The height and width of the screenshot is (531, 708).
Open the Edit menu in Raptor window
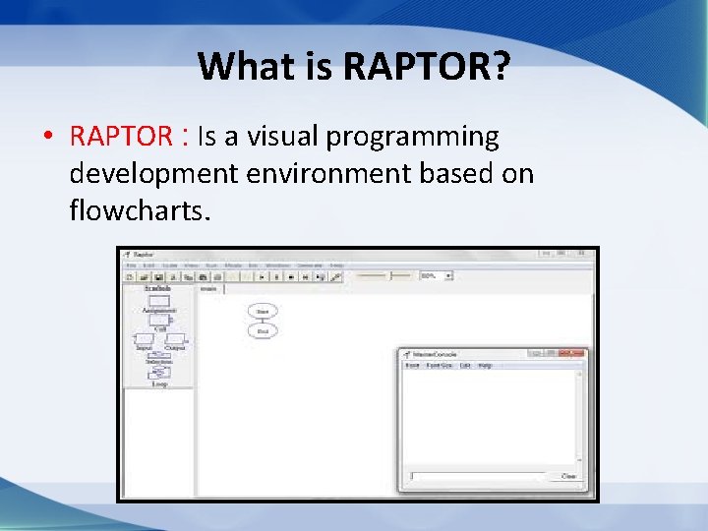click(x=148, y=265)
